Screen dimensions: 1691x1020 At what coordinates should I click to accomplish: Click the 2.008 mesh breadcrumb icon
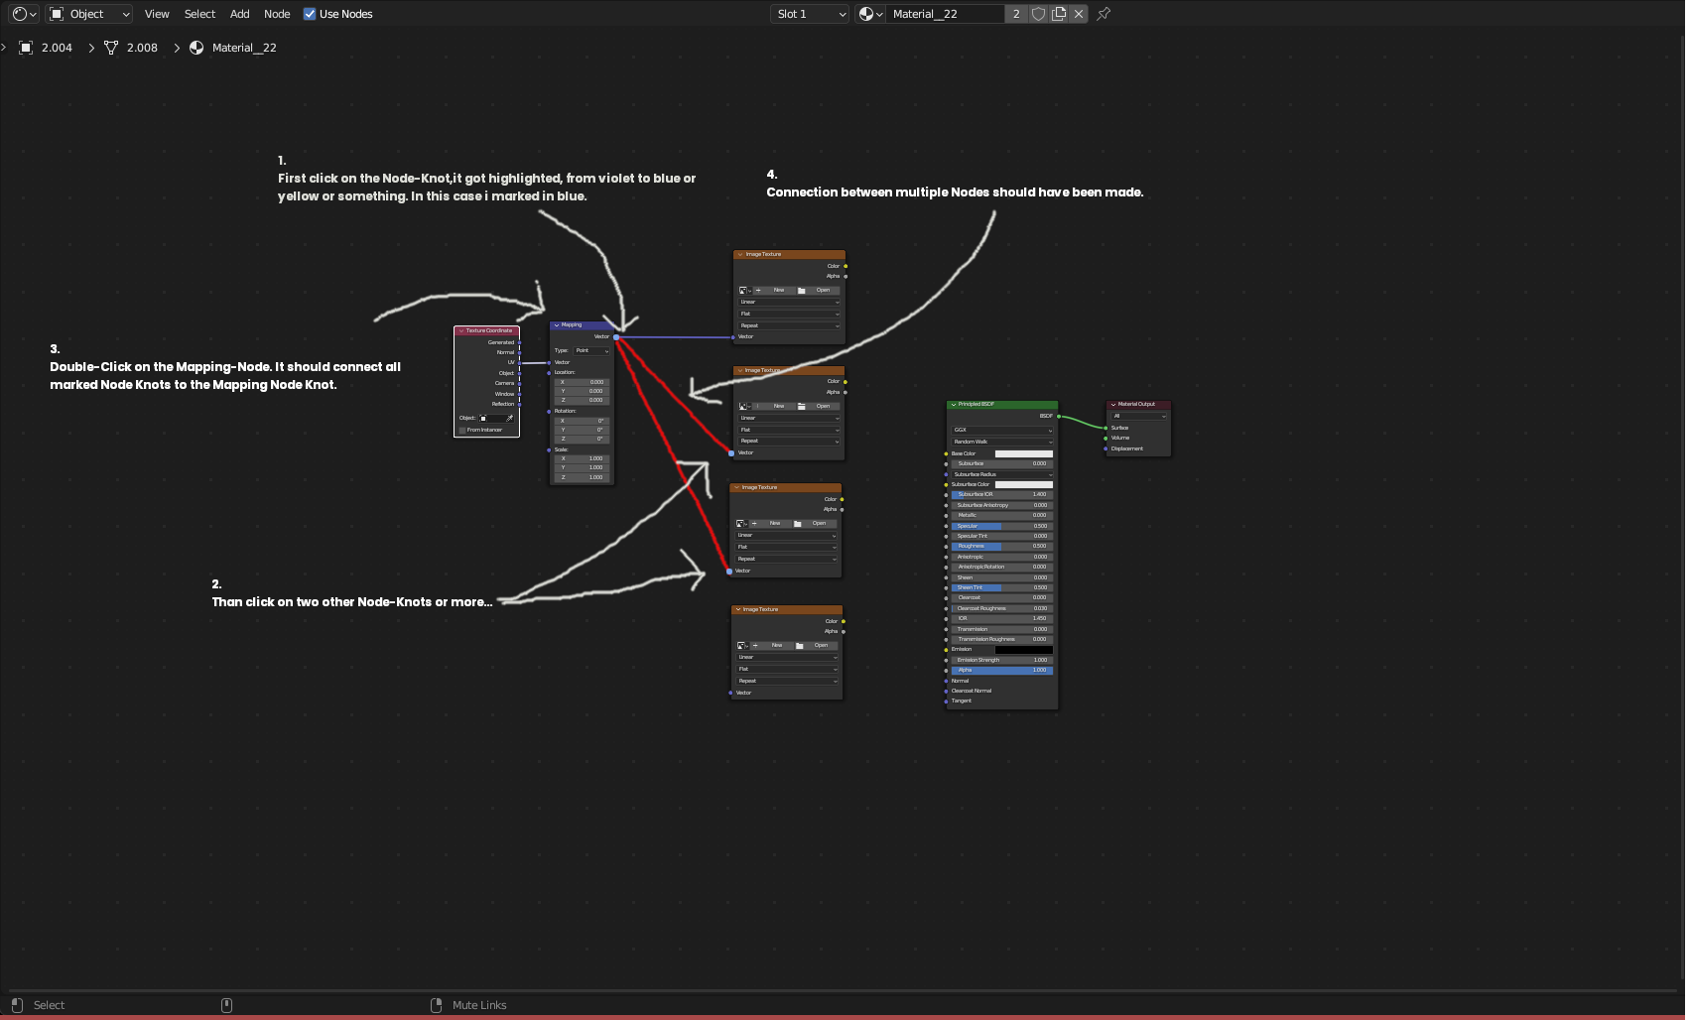pos(111,48)
